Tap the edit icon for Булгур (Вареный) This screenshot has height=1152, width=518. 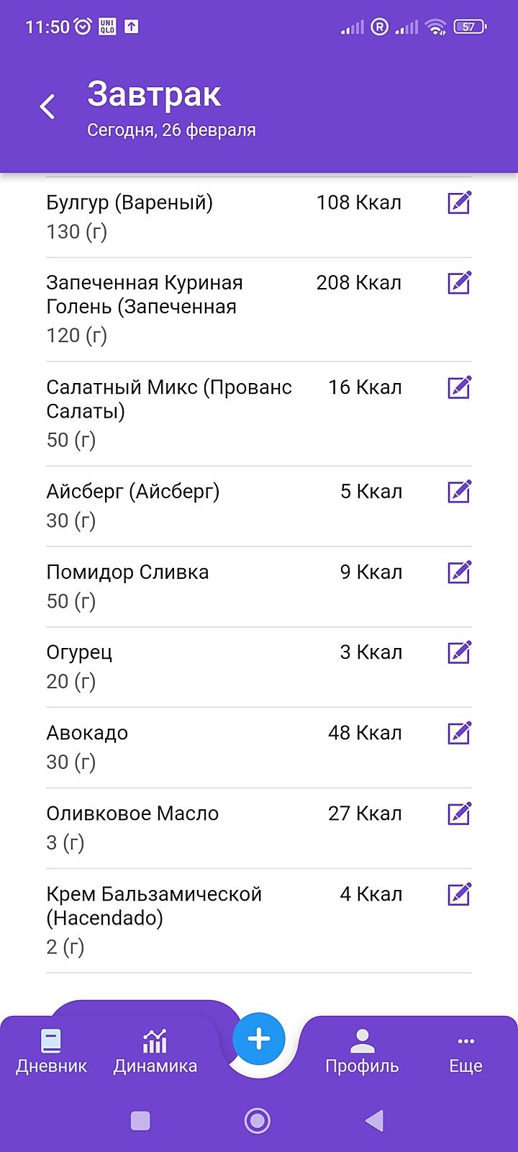pyautogui.click(x=459, y=203)
